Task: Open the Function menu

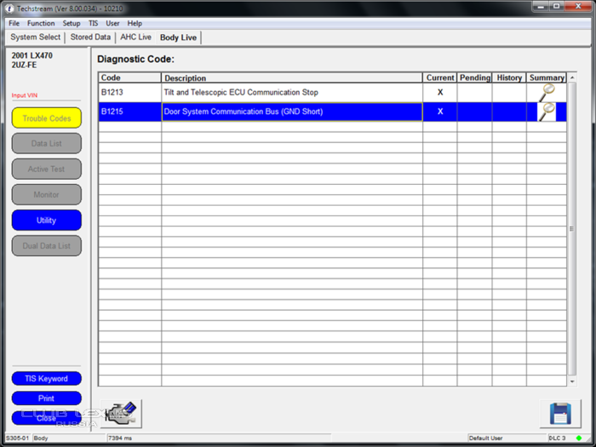Action: coord(41,23)
